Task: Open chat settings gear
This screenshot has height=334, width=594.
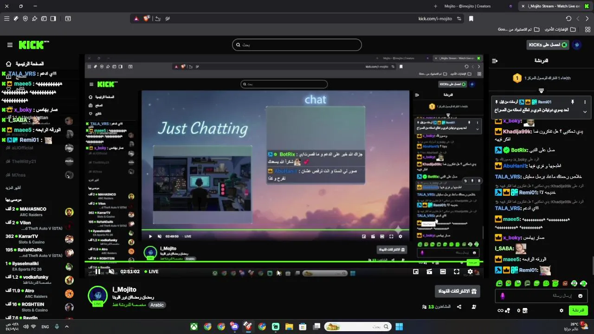Action: click(x=562, y=310)
